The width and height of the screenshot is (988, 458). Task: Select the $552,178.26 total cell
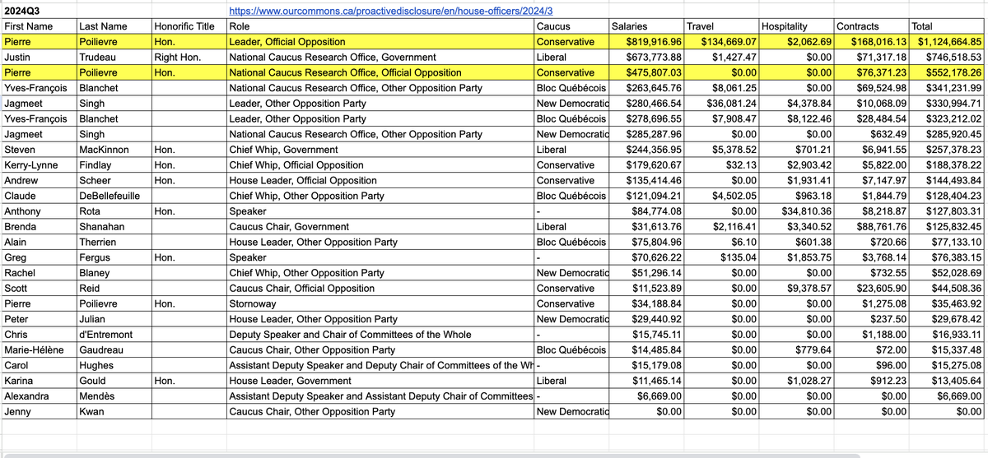coord(947,72)
